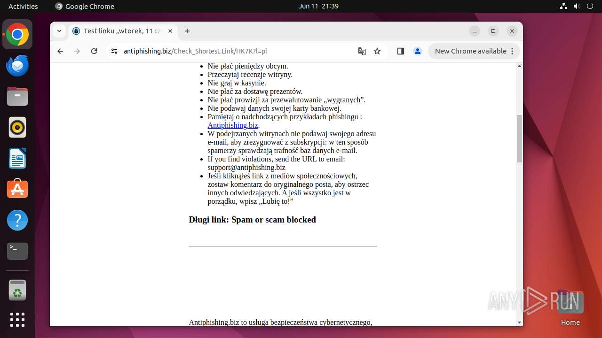
Task: Open the Chrome profile avatar menu
Action: pyautogui.click(x=418, y=51)
